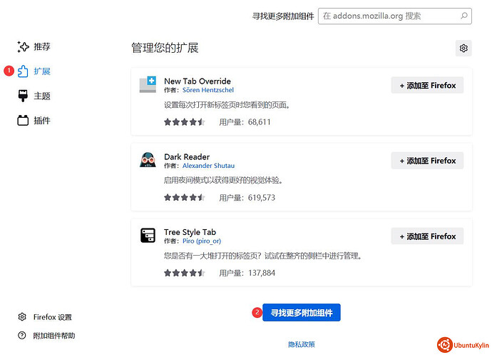This screenshot has height=355, width=492.
Task: Open Firefox 设置 from the sidebar
Action: pyautogui.click(x=45, y=317)
